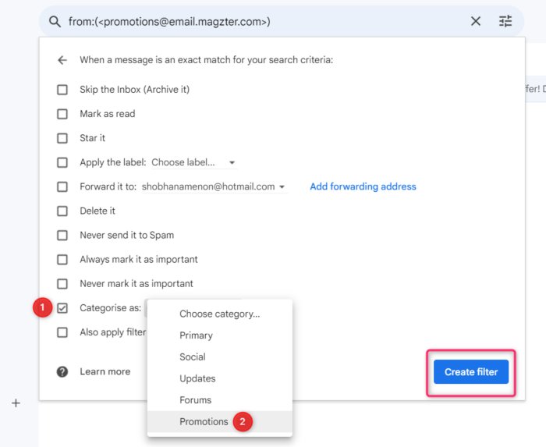Screen dimensions: 546x447
Task: Check the Delete it checkbox
Action: click(x=62, y=211)
